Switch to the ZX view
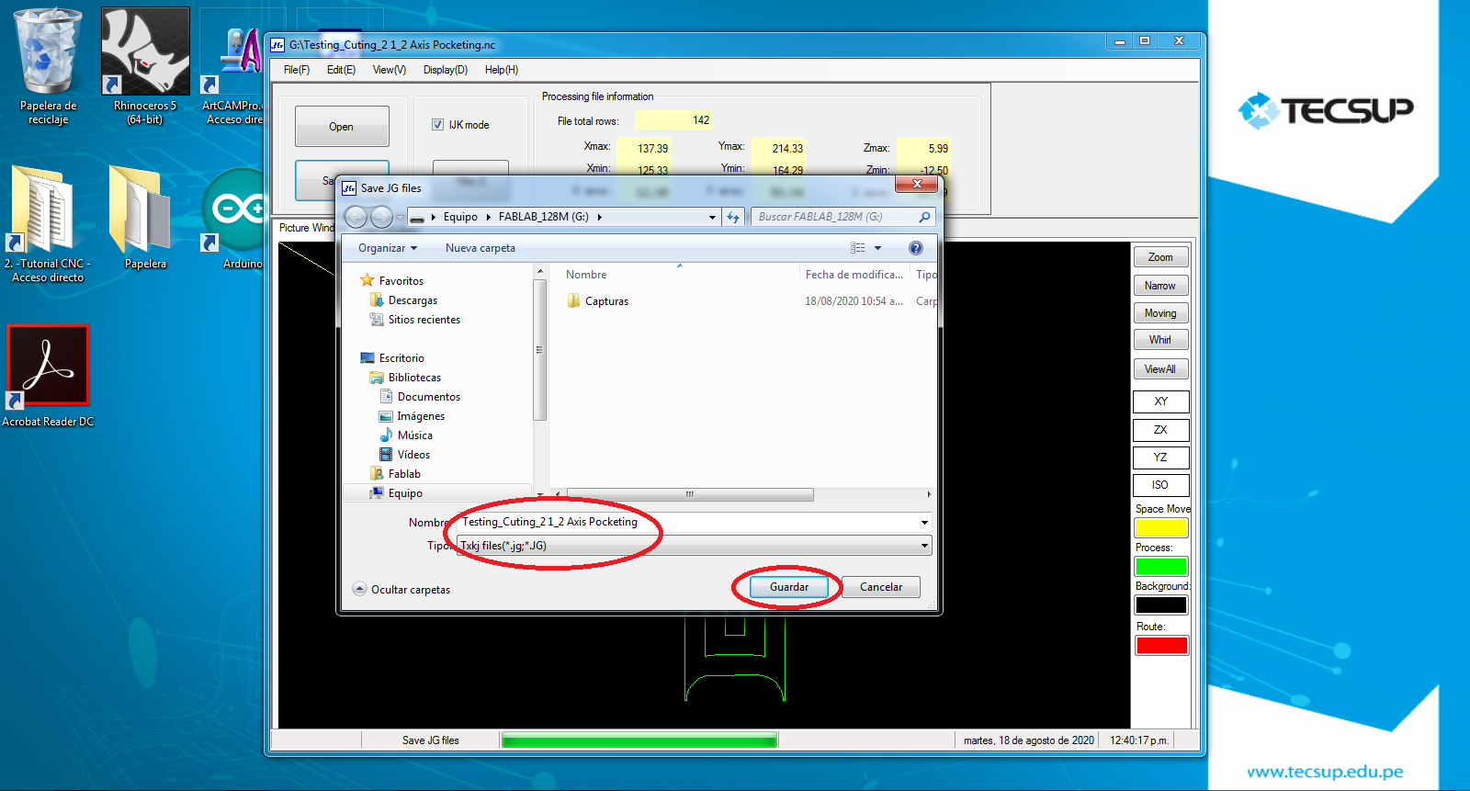Viewport: 1470px width, 791px height. 1161,430
